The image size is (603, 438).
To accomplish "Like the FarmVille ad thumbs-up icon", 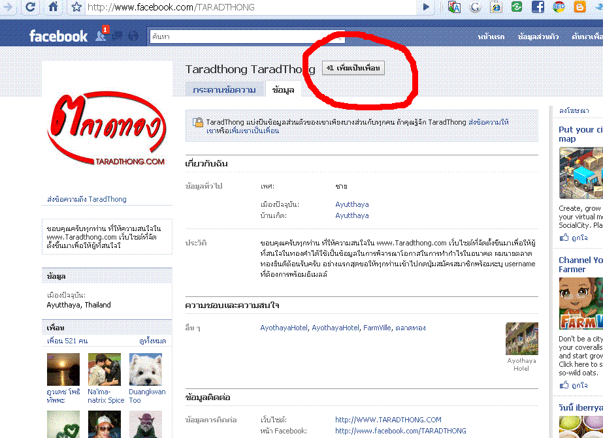I will pos(564,384).
